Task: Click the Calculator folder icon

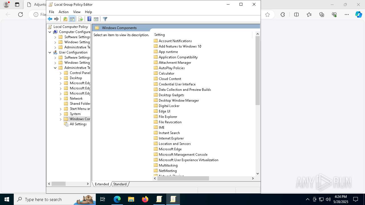Action: pos(156,73)
